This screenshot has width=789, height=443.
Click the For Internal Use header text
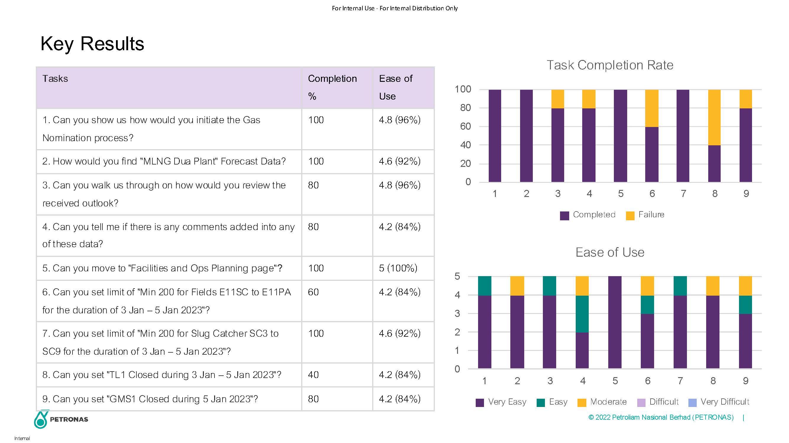pos(395,8)
